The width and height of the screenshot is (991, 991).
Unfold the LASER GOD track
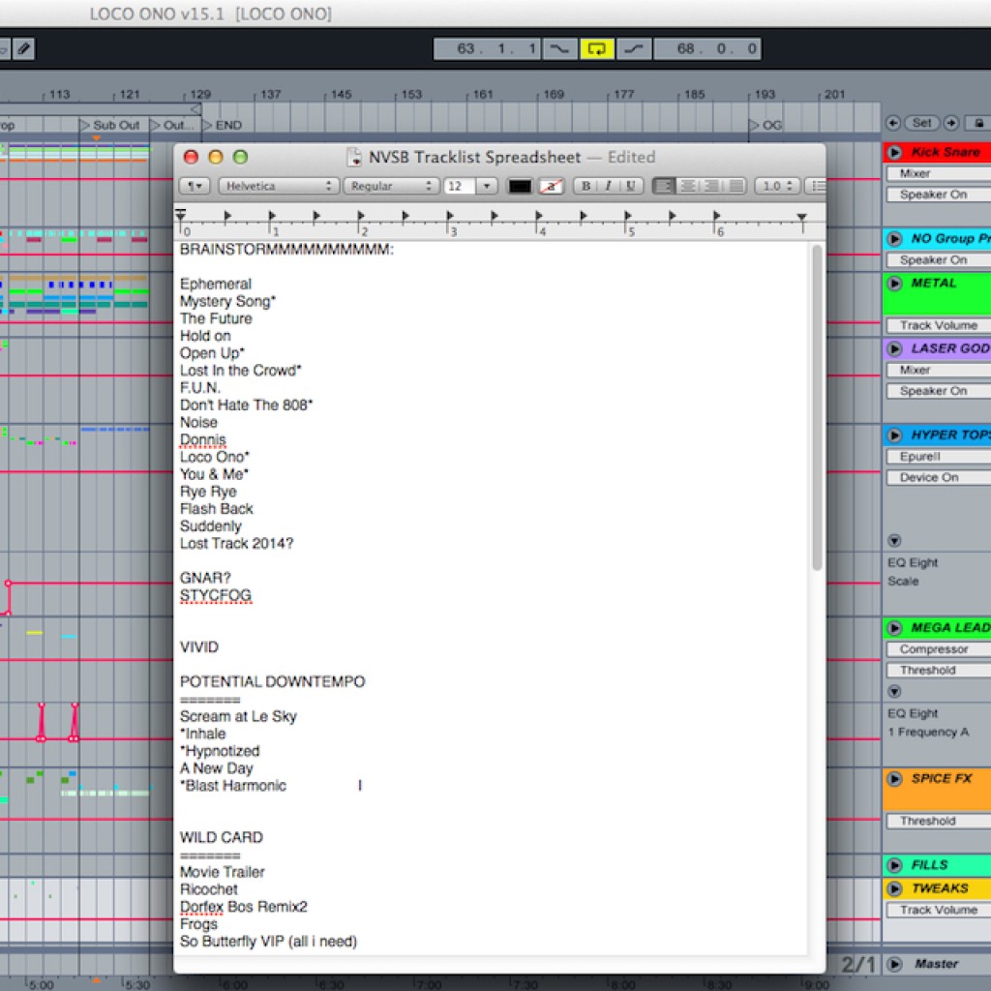click(x=894, y=348)
